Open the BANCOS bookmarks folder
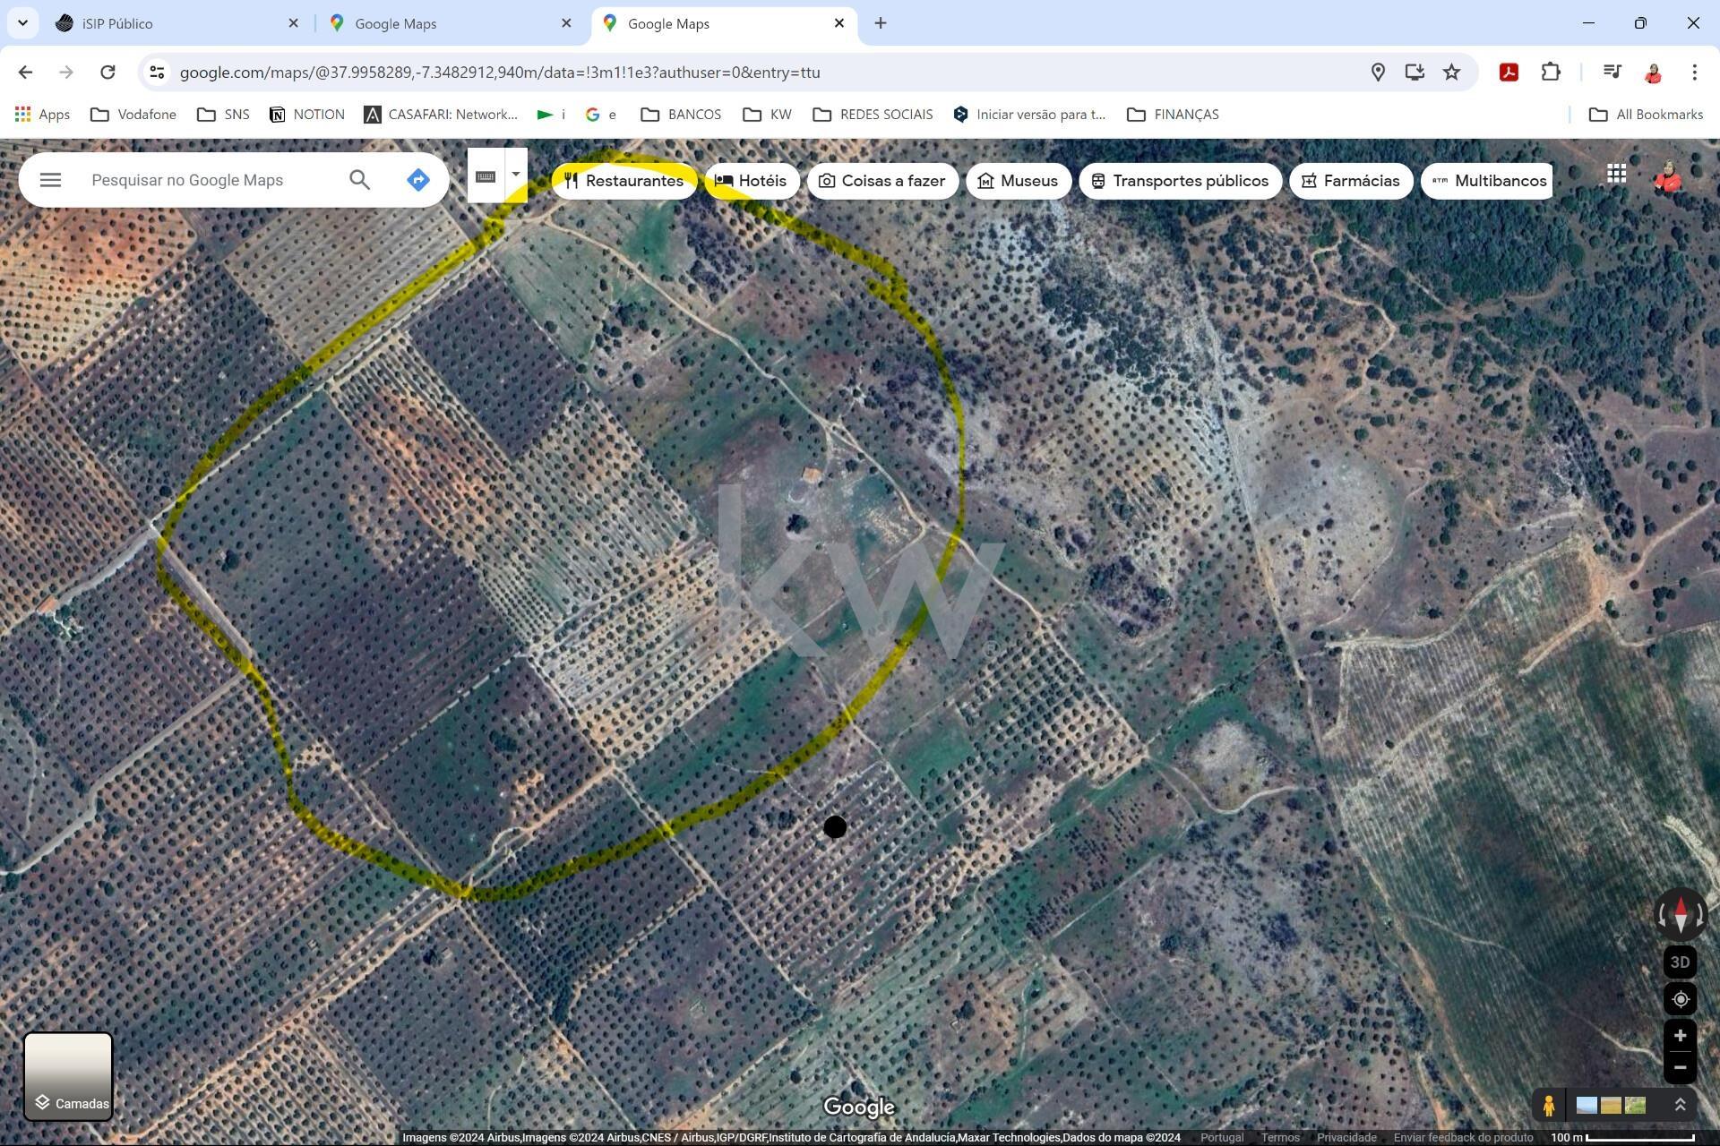Image resolution: width=1720 pixels, height=1146 pixels. coord(681,115)
